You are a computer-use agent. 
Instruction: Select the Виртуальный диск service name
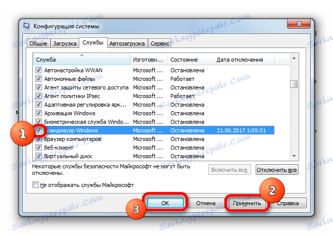tap(68, 156)
